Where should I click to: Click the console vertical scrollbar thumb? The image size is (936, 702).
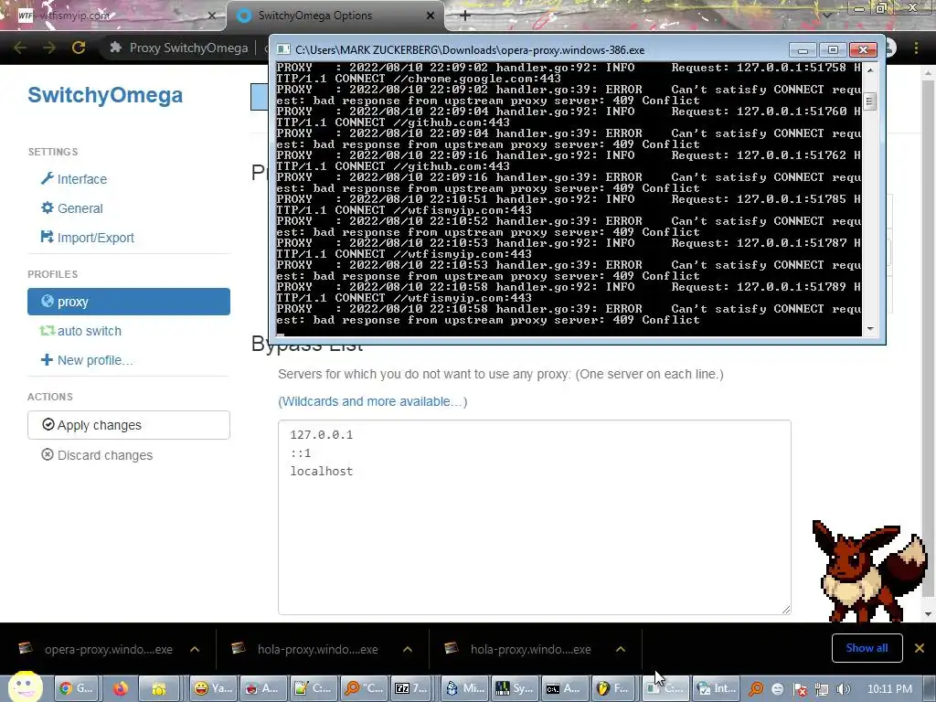tap(870, 101)
